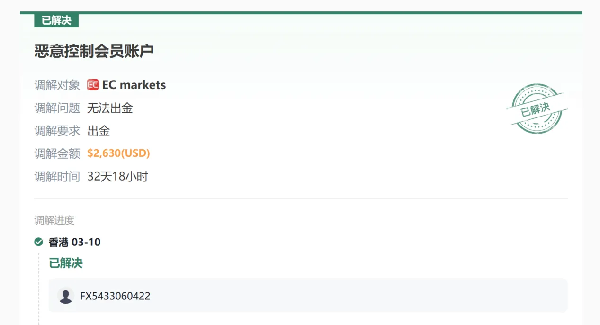Click the green checkmark beside 香港 03-10
This screenshot has width=600, height=325.
point(39,242)
